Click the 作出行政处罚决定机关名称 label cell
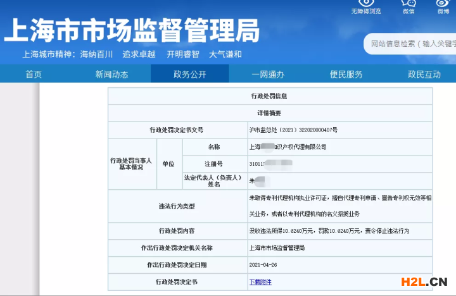The height and width of the screenshot is (296, 456). 178,248
